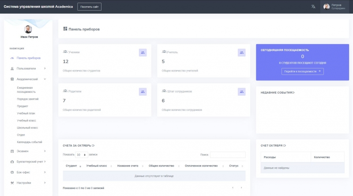This screenshot has width=353, height=196.
Task: Click the Посетить сайт button
Action: [x=90, y=7]
